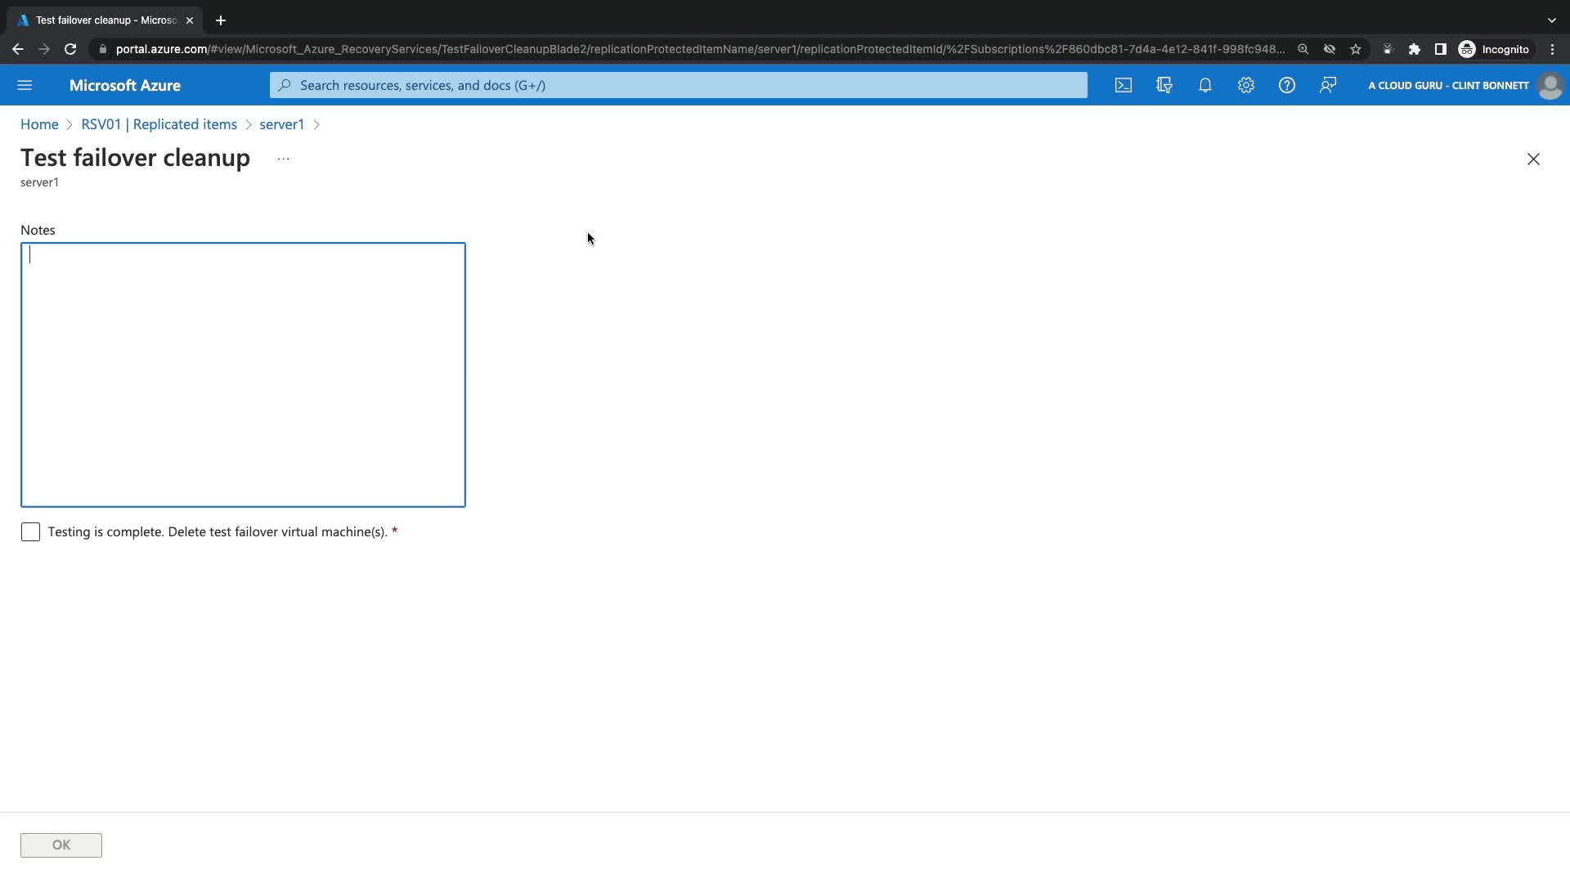This screenshot has height=883, width=1570.
Task: Click the account avatar picture
Action: pos(1550,85)
